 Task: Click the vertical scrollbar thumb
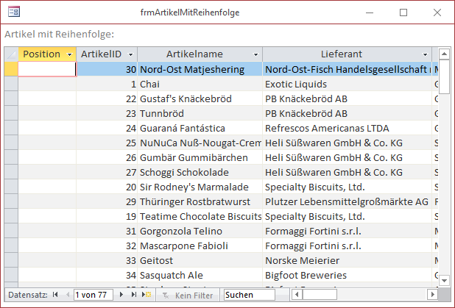click(444, 76)
